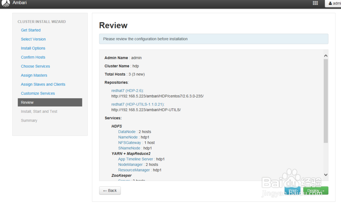The height and width of the screenshot is (205, 341).
Task: Open the NodeManager hosts link
Action: (x=130, y=164)
